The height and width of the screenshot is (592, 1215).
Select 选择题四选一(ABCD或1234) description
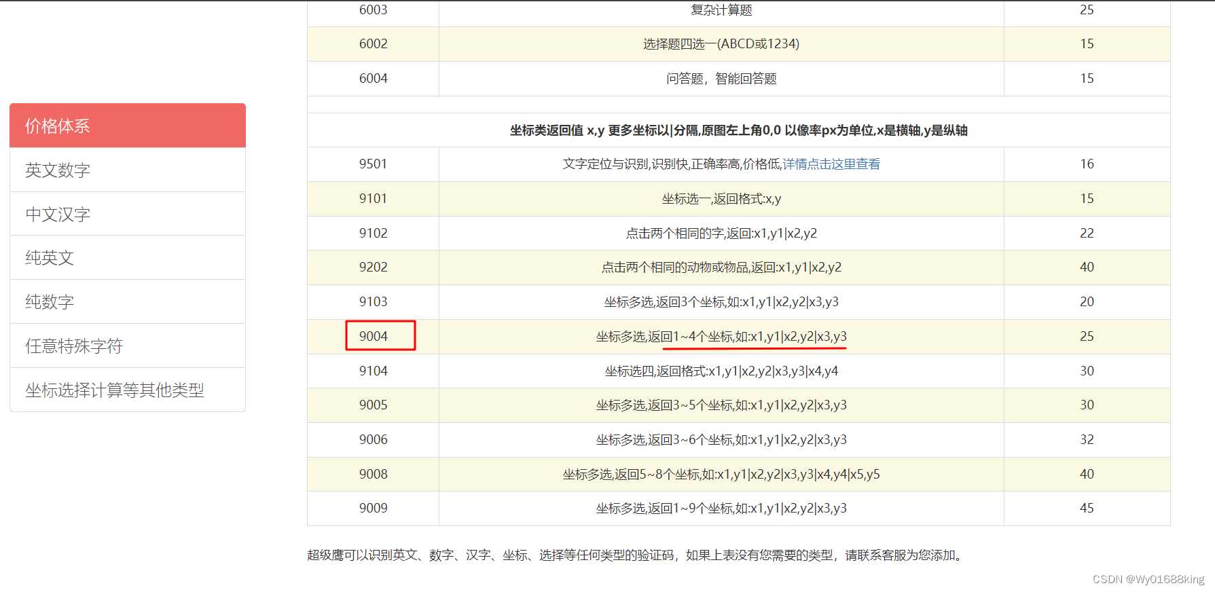point(721,44)
